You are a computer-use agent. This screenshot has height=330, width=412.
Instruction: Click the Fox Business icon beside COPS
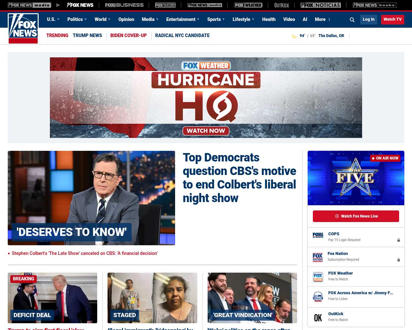click(318, 235)
